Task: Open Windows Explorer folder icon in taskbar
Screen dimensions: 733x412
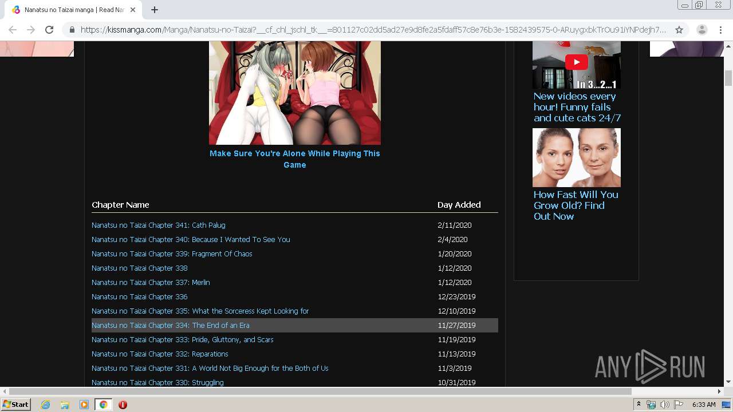Action: coord(65,405)
